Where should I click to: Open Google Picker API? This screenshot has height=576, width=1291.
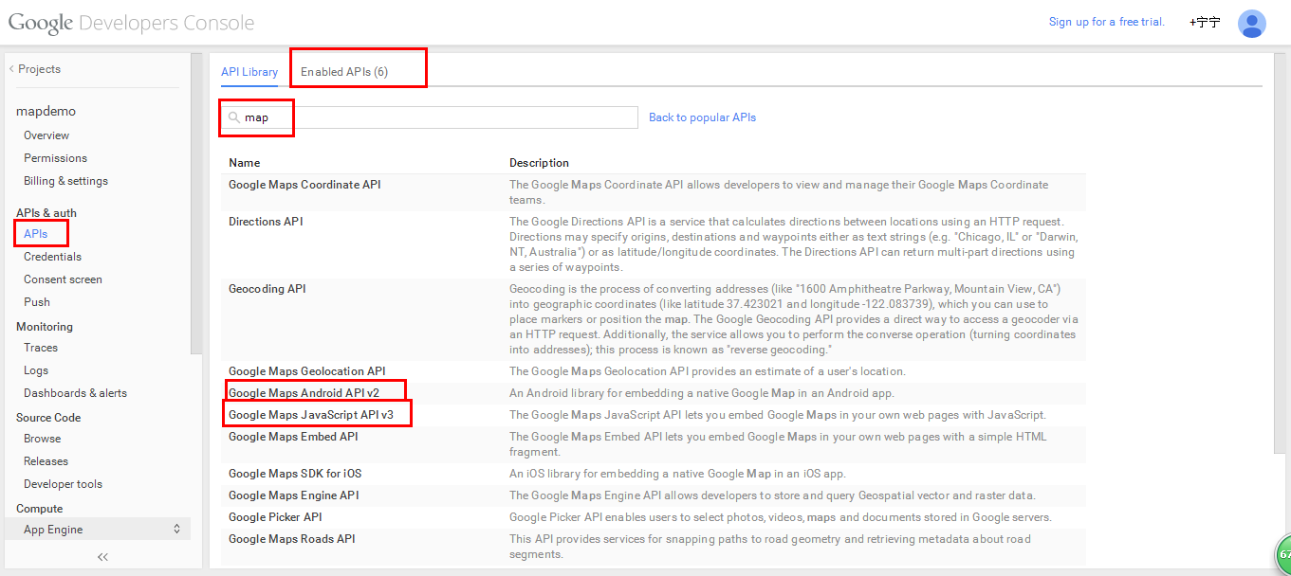pos(275,517)
